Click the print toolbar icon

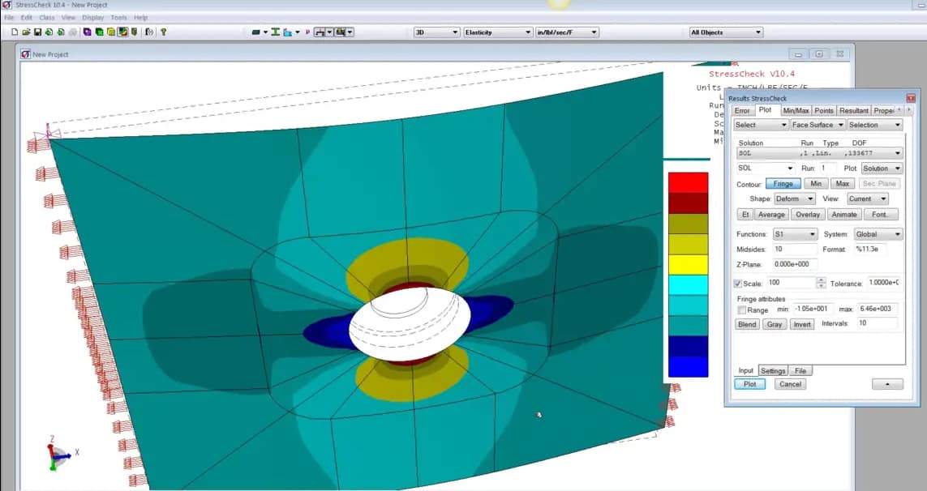tap(73, 32)
